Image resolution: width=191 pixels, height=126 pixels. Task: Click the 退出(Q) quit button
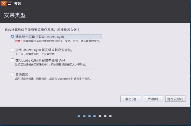131,99
